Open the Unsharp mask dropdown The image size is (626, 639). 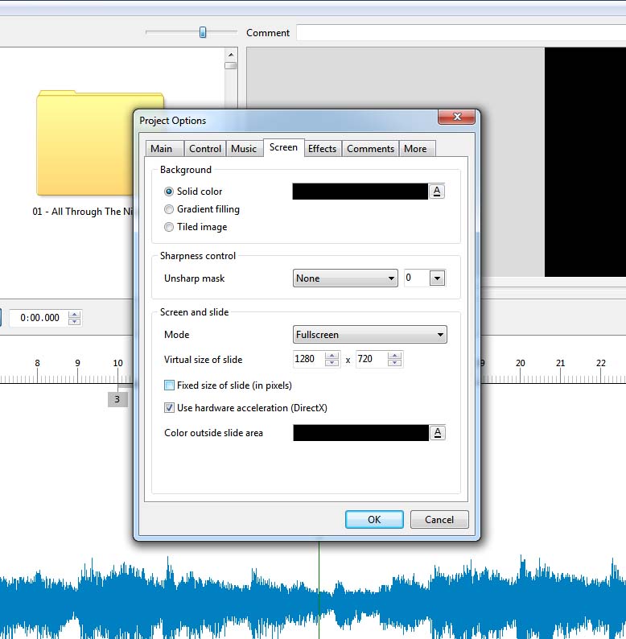pos(346,278)
